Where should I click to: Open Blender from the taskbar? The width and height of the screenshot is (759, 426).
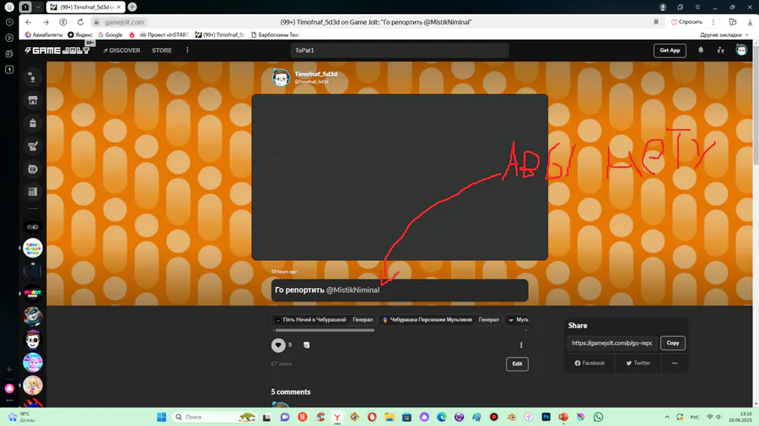point(511,417)
